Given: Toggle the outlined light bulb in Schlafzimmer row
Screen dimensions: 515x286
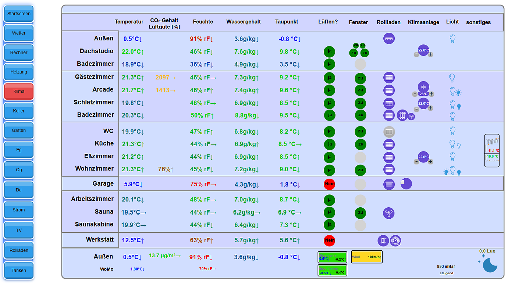Looking at the screenshot, I should tap(452, 104).
